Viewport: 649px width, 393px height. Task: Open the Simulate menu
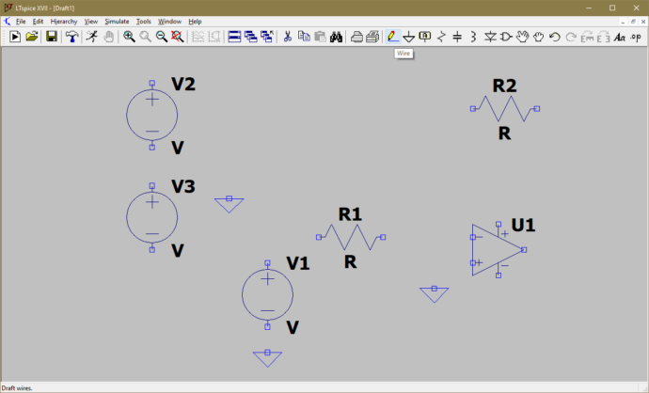pyautogui.click(x=117, y=21)
